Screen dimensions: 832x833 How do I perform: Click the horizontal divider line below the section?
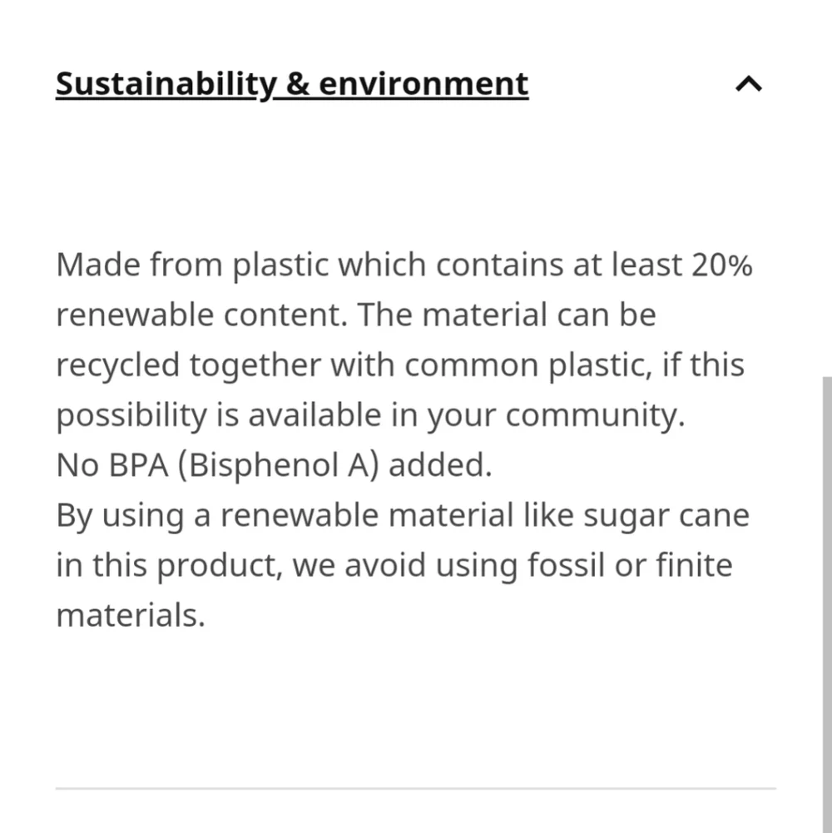click(416, 788)
